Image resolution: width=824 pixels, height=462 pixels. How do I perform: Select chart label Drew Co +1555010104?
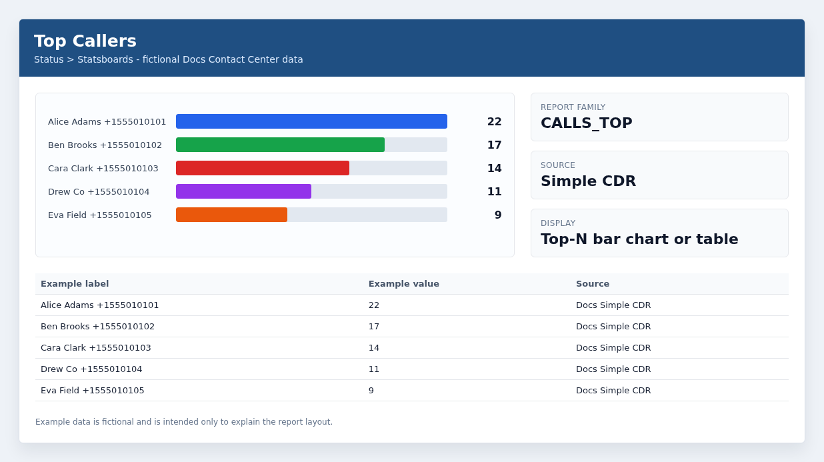coord(99,191)
